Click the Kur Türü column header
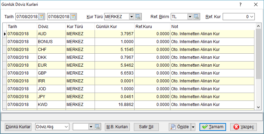264x134 pixels. tap(80, 27)
